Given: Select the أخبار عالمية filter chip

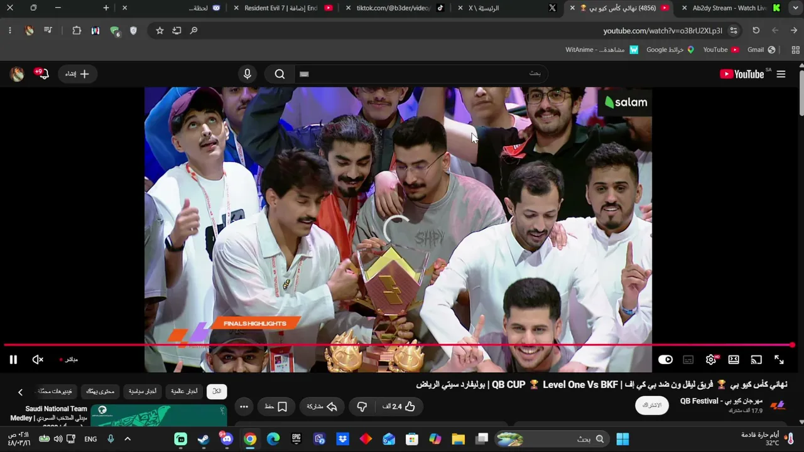Looking at the screenshot, I should 184,392.
